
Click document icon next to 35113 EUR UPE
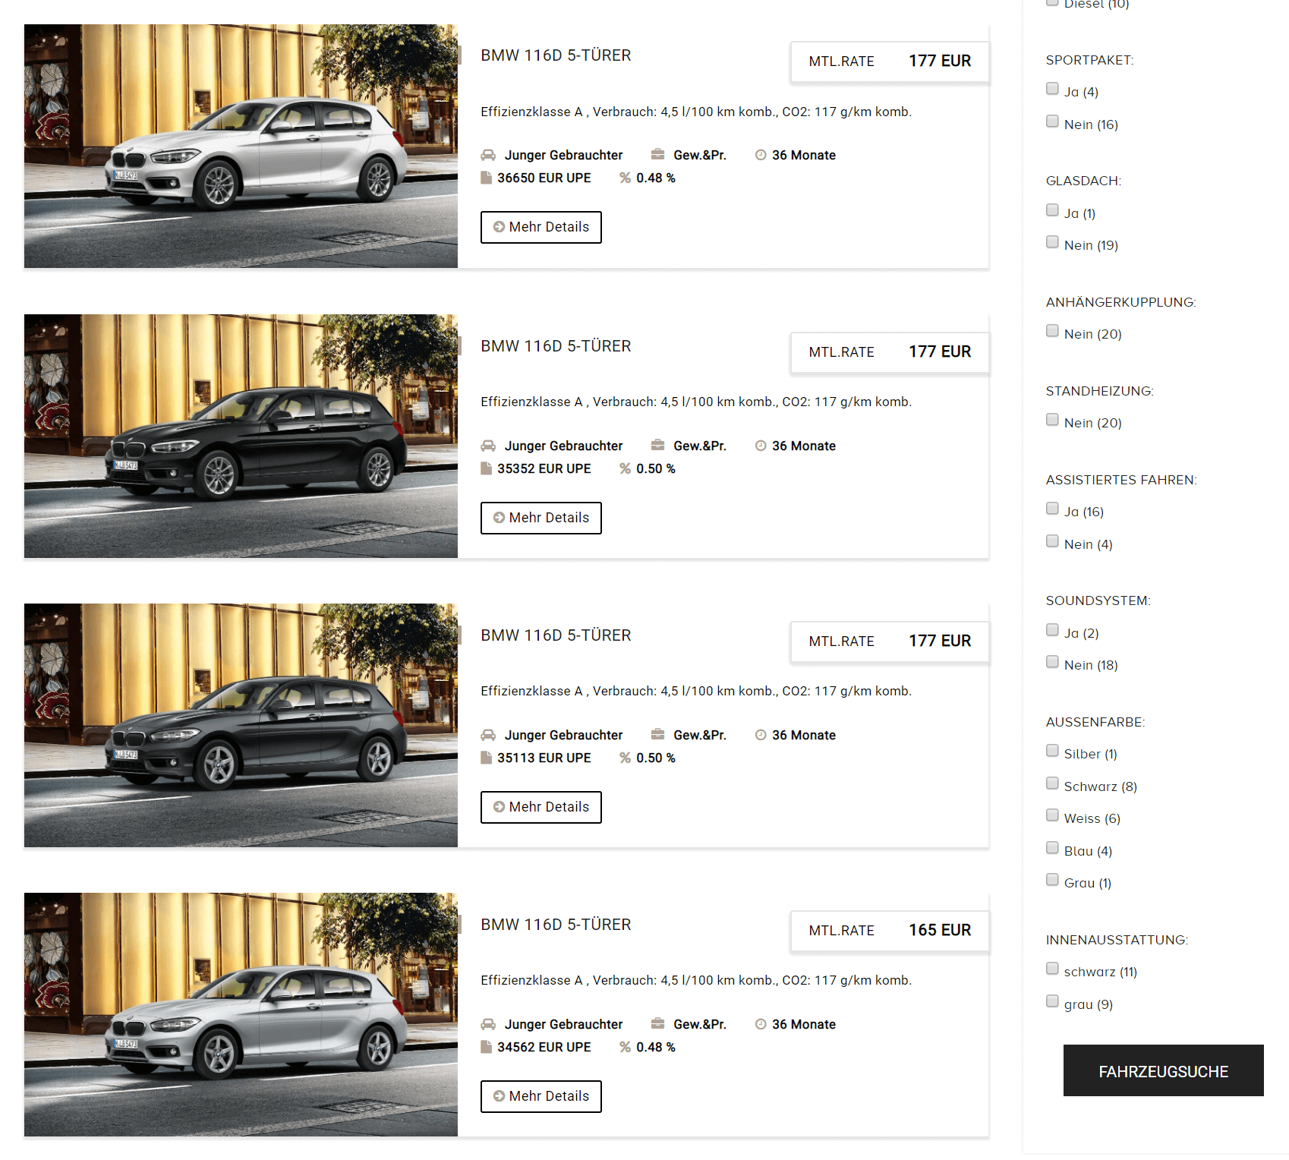tap(486, 758)
